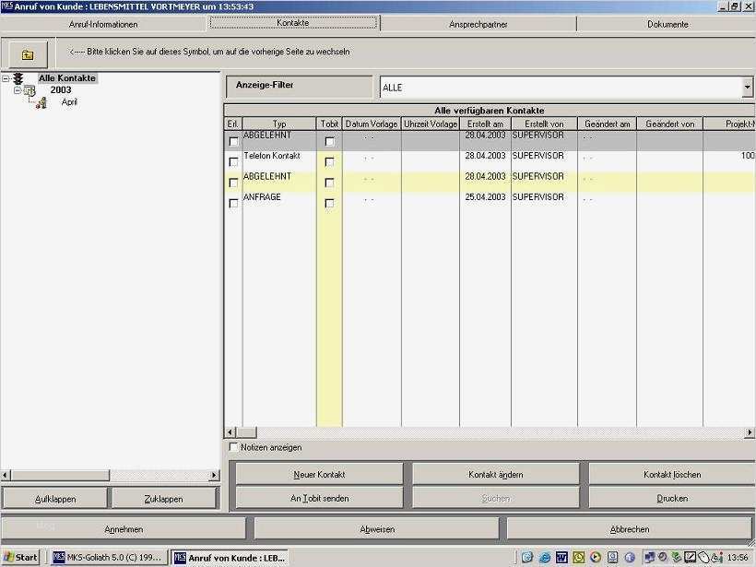Click the Erstellt von column header
The height and width of the screenshot is (567, 756).
pos(544,124)
